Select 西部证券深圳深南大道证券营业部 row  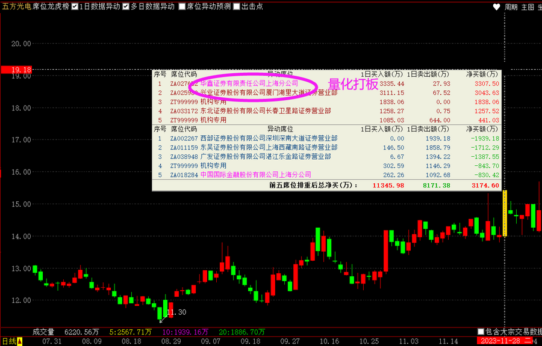pyautogui.click(x=326, y=138)
